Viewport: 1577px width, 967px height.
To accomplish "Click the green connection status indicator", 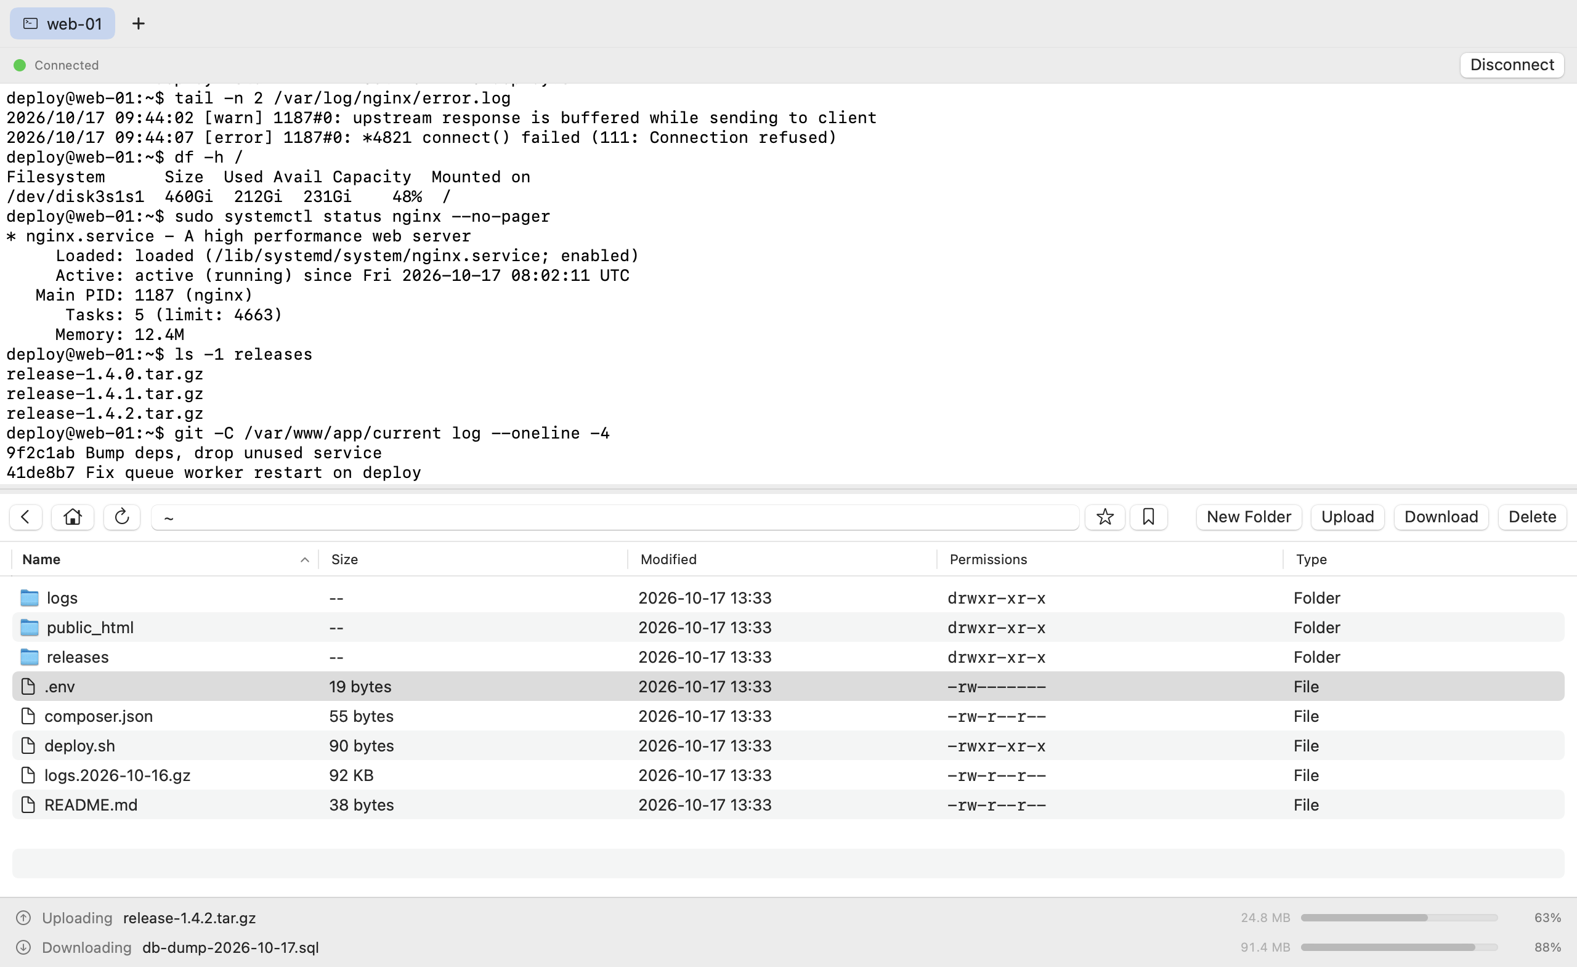I will pos(20,65).
